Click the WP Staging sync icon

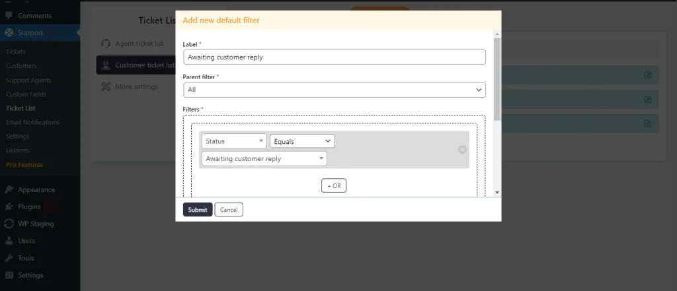tap(9, 224)
